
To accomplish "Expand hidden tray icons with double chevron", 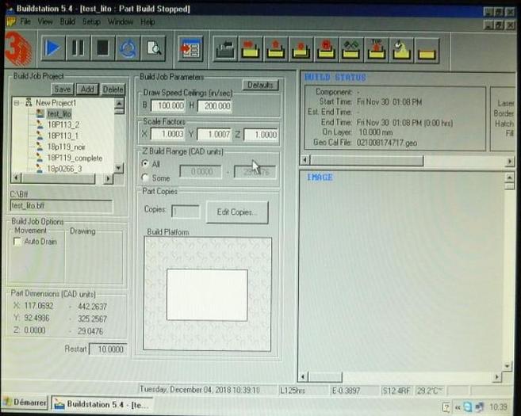I will 458,407.
